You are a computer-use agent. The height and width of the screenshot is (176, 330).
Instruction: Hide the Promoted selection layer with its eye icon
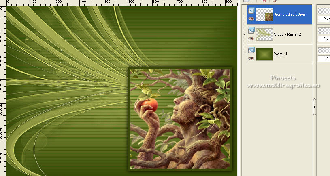[x=251, y=19]
